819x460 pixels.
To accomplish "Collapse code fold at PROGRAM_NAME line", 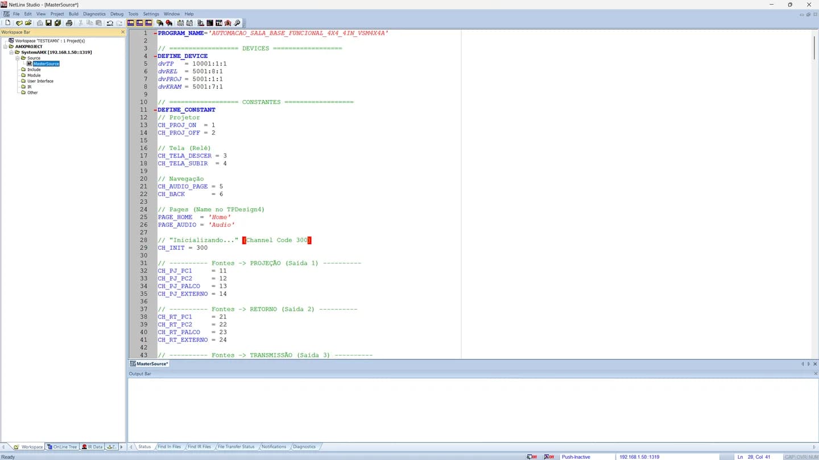I will [x=155, y=34].
